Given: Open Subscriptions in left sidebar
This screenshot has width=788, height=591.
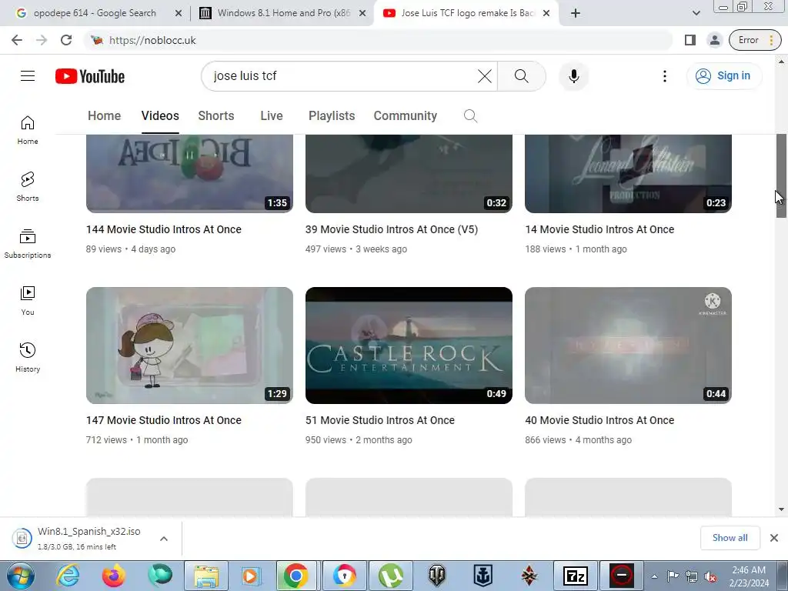Looking at the screenshot, I should click(28, 244).
